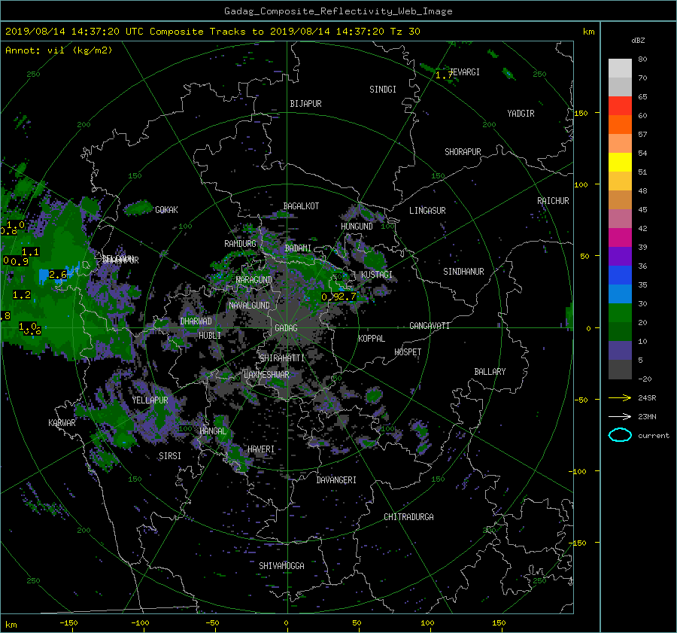Click the LINGASUR city label
677x633 pixels.
tap(427, 211)
